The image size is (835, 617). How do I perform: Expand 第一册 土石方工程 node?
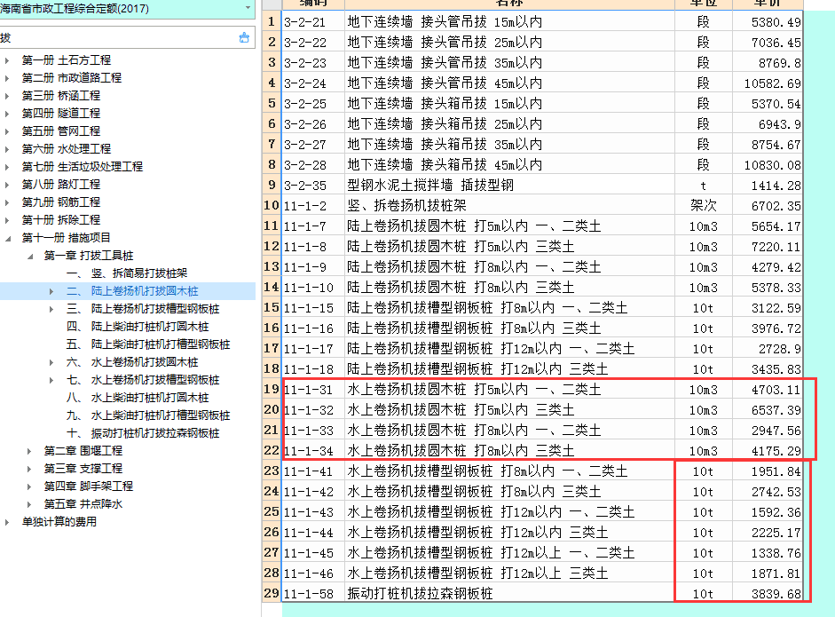tap(7, 60)
